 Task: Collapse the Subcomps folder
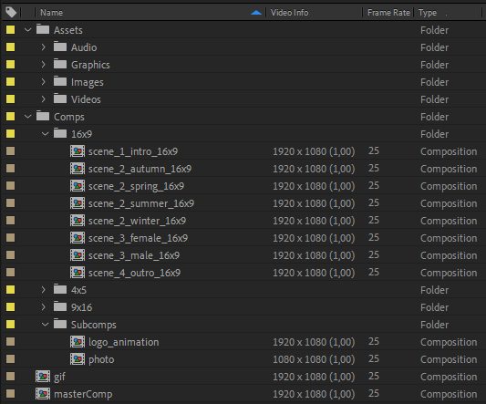coord(46,325)
